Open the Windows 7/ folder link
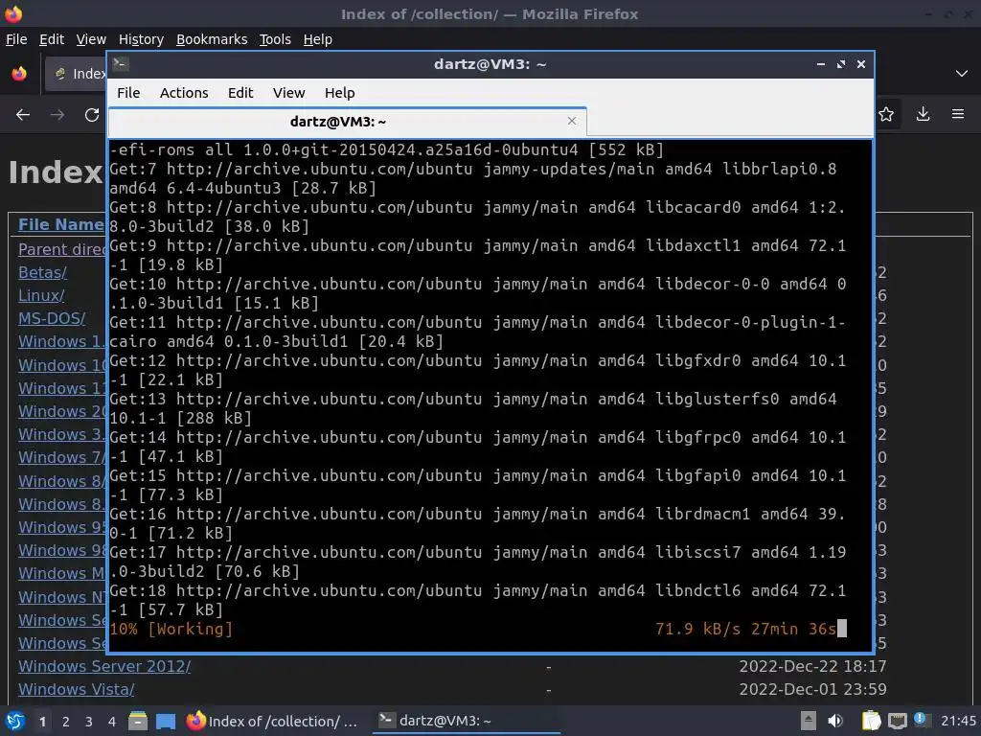Viewport: 981px width, 736px height. (62, 457)
